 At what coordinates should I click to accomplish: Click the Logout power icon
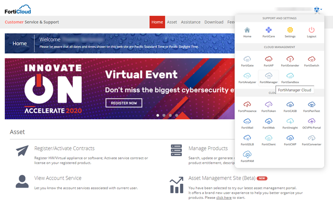point(311,30)
